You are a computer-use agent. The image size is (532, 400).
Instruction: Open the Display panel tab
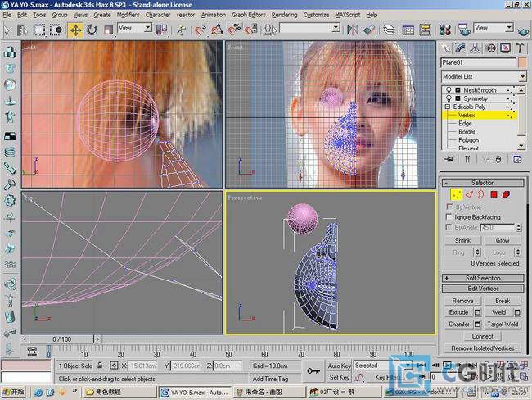click(x=505, y=48)
